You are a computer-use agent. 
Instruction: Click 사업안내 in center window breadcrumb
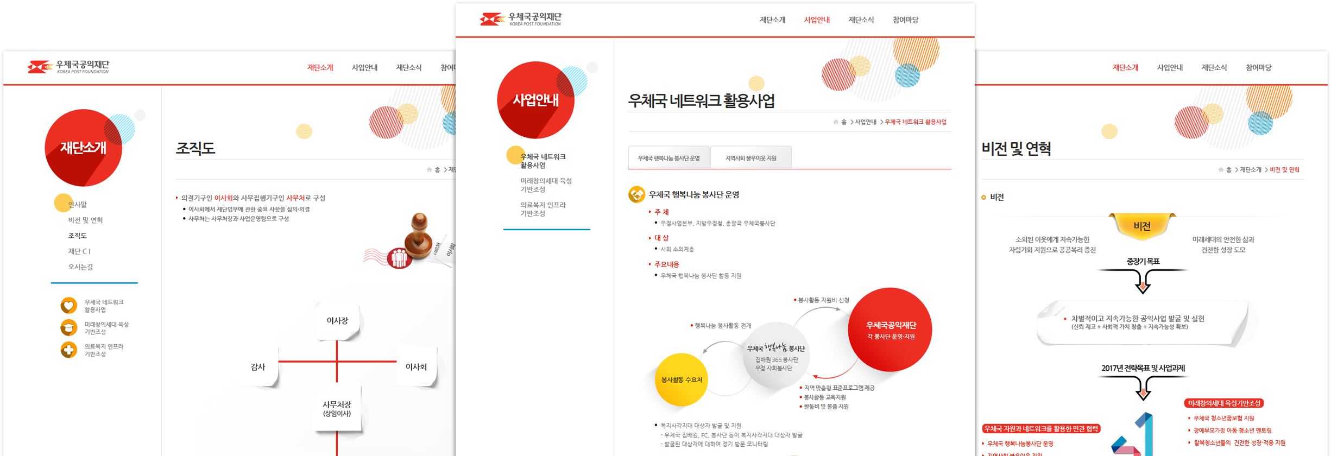point(866,122)
